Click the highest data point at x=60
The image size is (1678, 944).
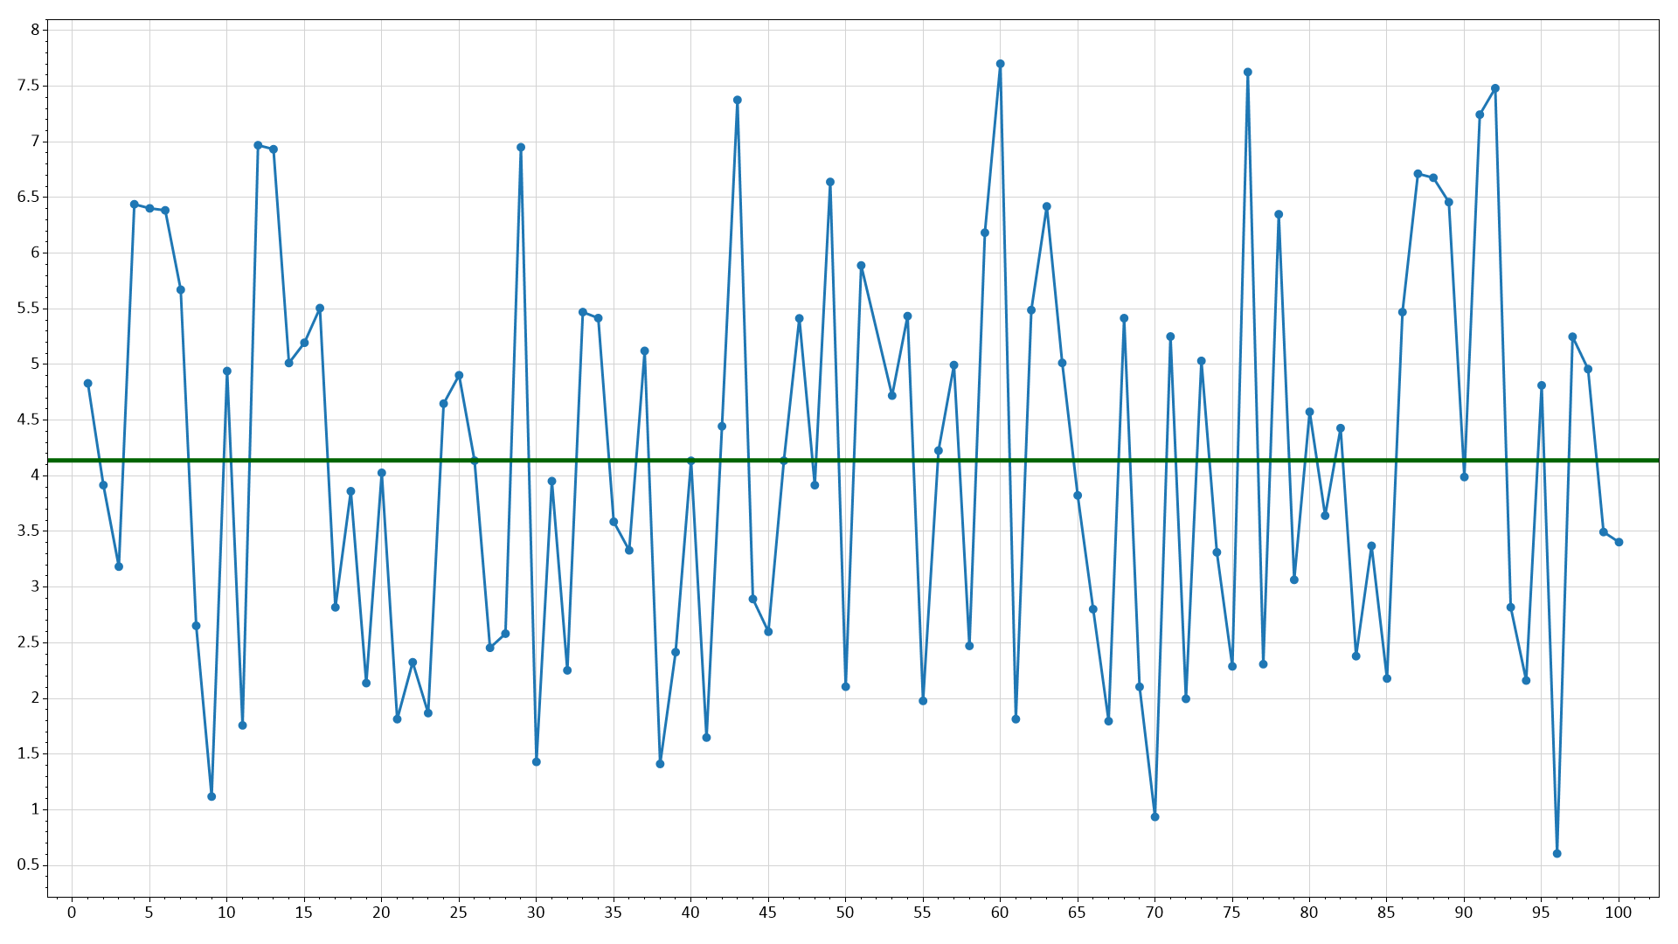[x=1000, y=64]
